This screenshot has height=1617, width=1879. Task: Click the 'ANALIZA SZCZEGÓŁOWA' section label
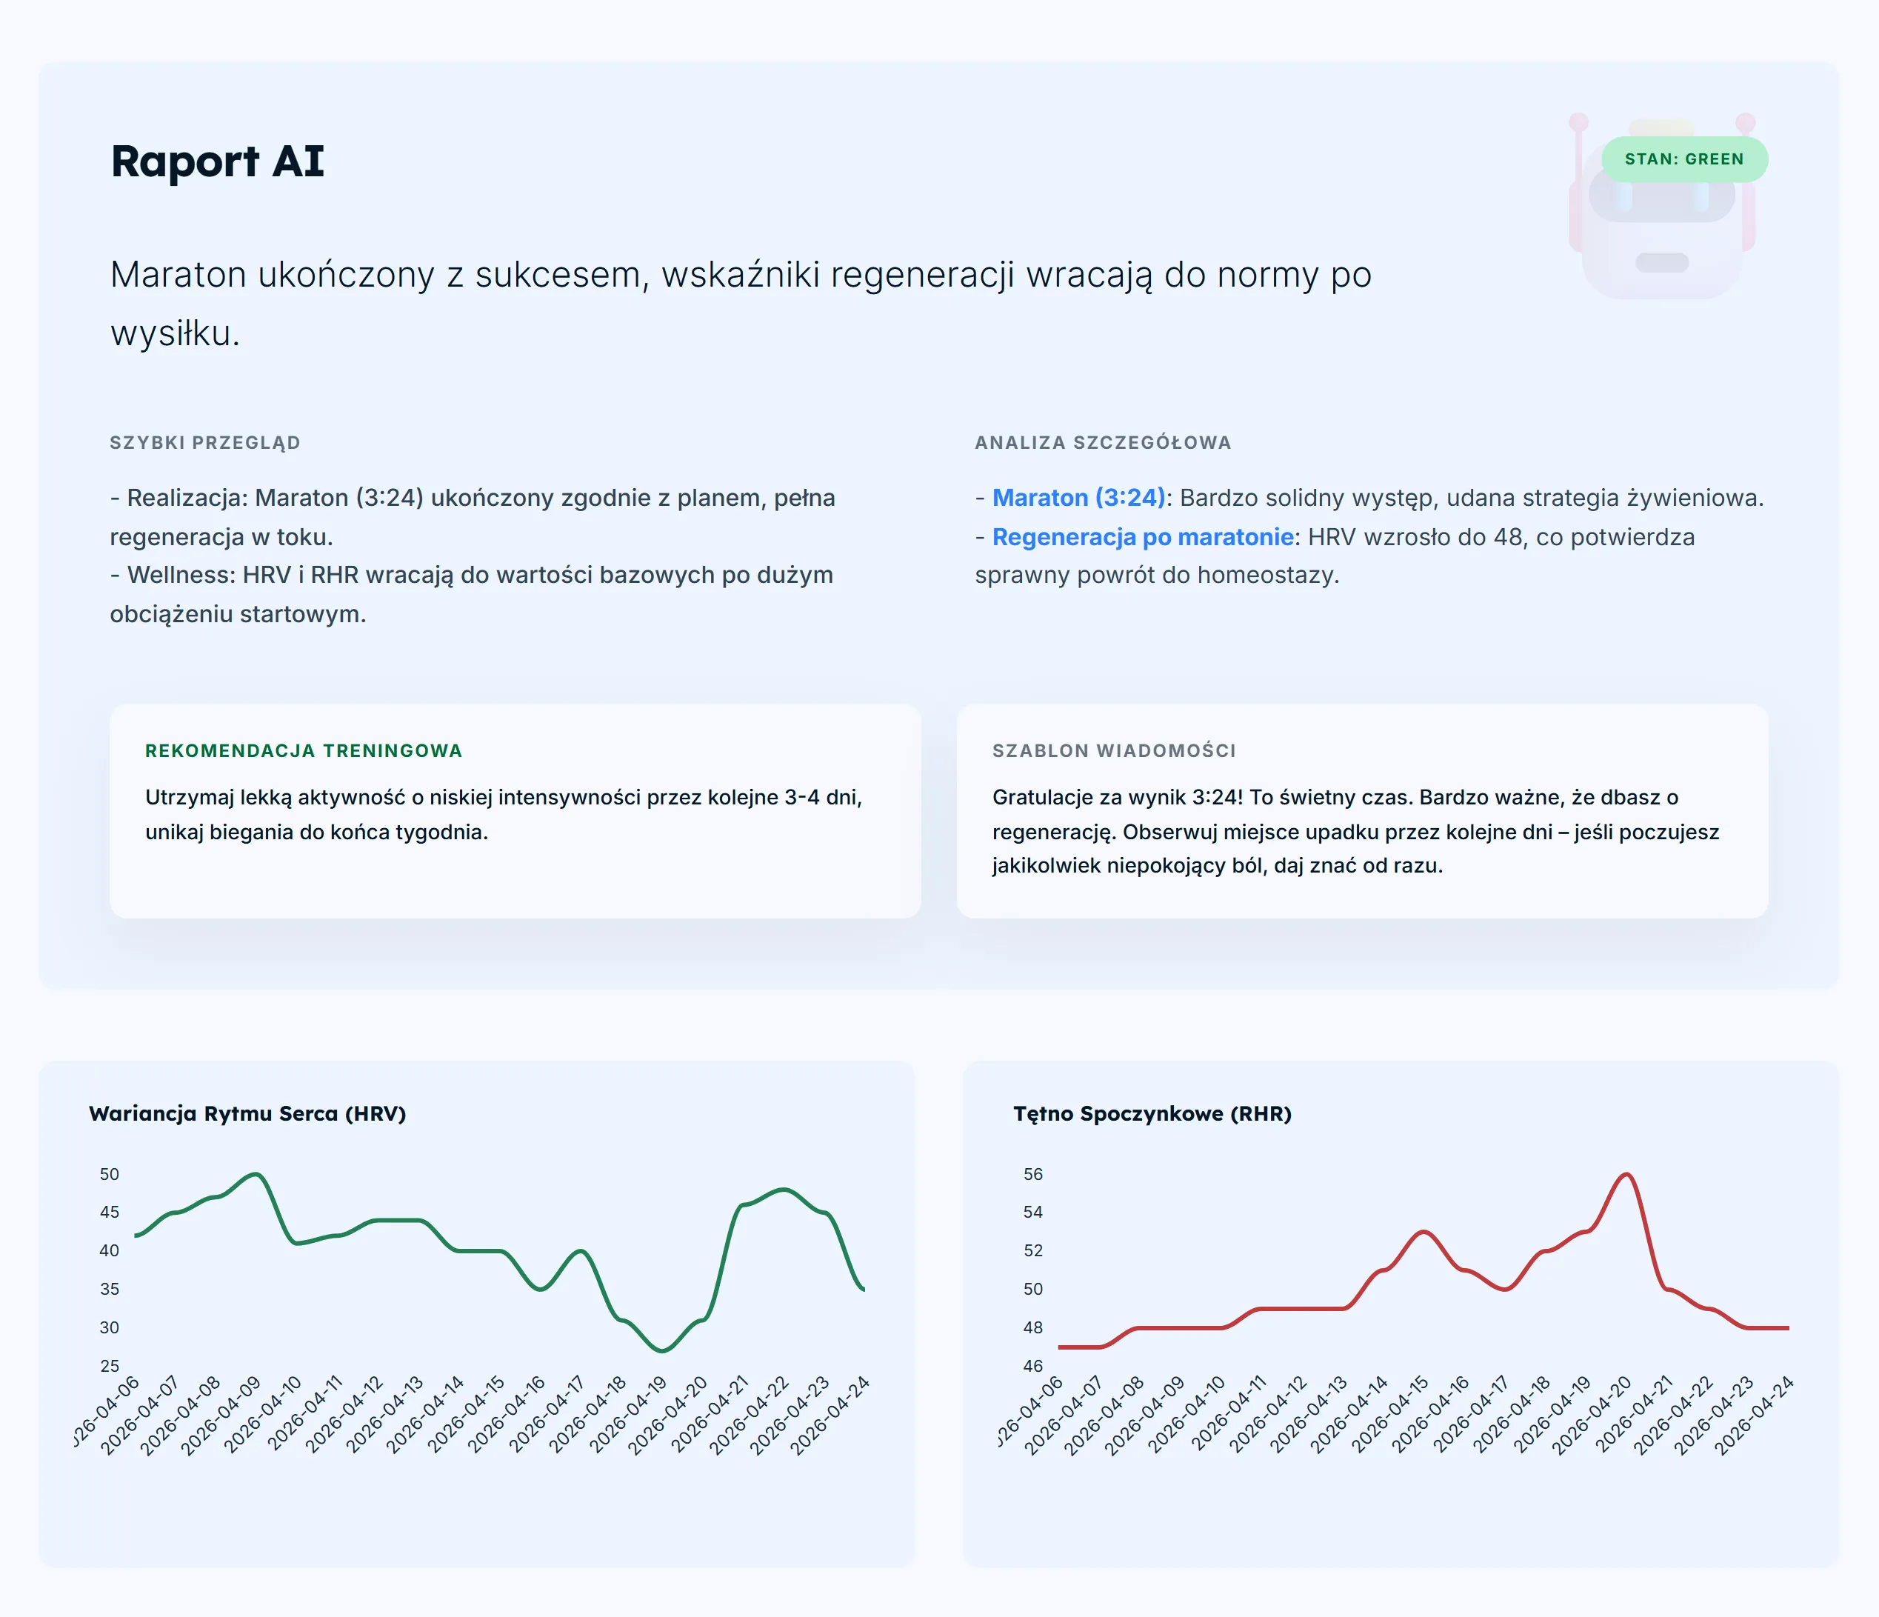(1103, 442)
